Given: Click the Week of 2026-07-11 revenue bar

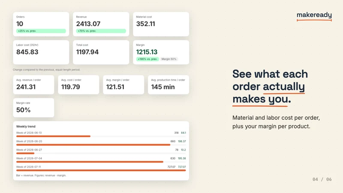Looking at the screenshot, I should click(101, 170).
